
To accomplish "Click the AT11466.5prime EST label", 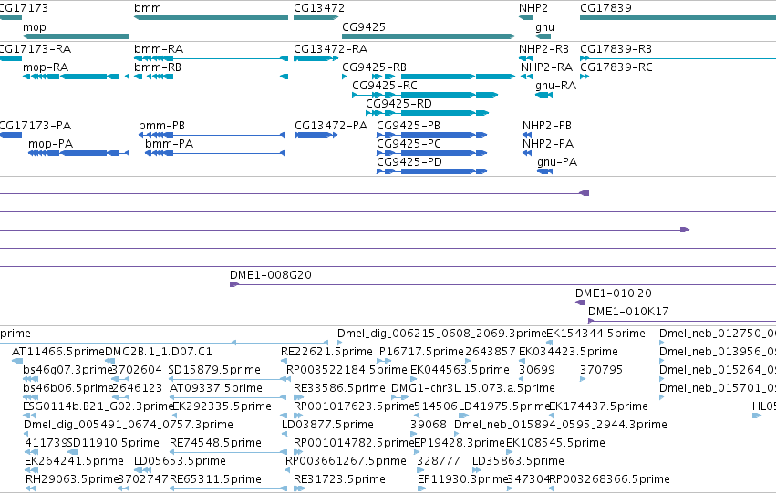I will (x=58, y=352).
